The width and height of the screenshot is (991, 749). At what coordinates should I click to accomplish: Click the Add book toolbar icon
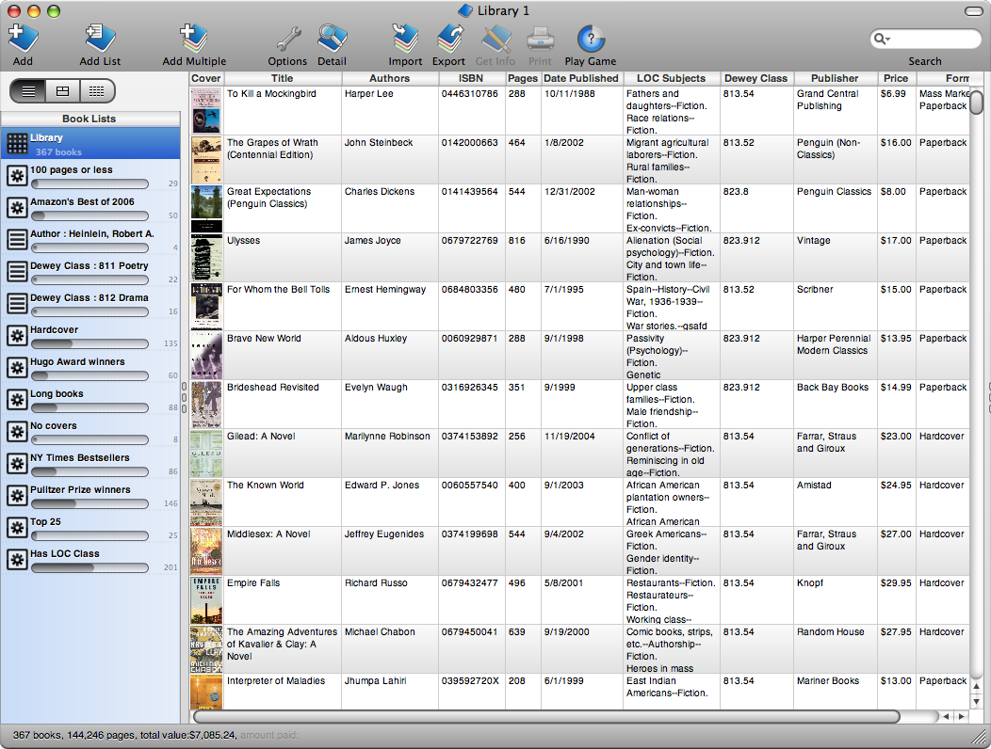click(23, 40)
